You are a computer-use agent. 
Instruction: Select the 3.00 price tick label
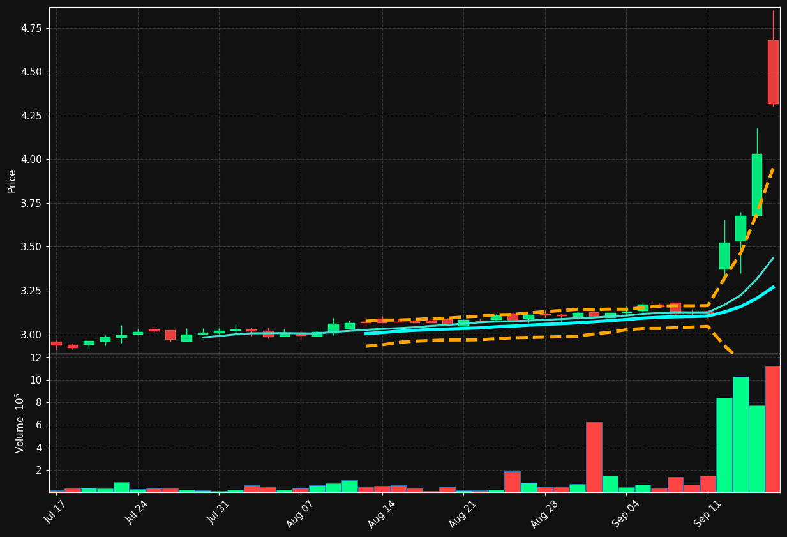pyautogui.click(x=31, y=335)
